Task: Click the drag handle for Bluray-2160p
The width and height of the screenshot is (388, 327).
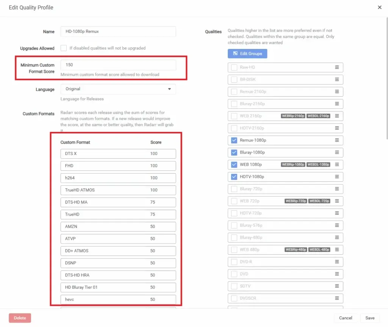Action: coord(338,103)
